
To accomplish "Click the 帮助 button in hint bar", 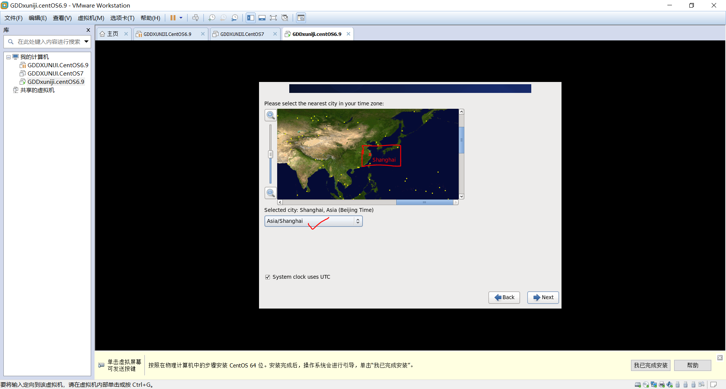I will (x=693, y=365).
